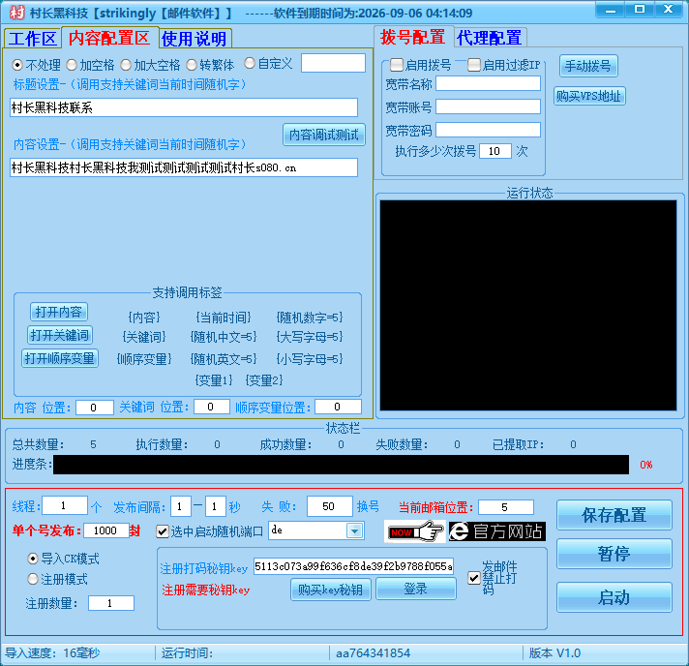Click the NOW pointing hand icon
The width and height of the screenshot is (689, 666).
coord(415,531)
